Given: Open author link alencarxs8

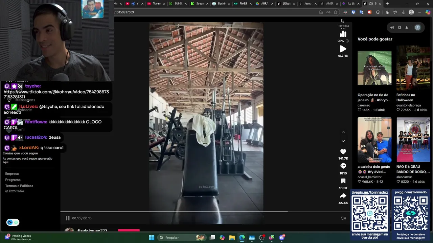Looking at the screenshot, I should pos(404,177).
